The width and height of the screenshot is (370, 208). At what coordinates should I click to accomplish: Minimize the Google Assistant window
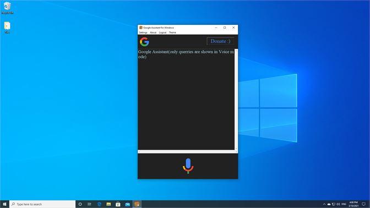216,28
